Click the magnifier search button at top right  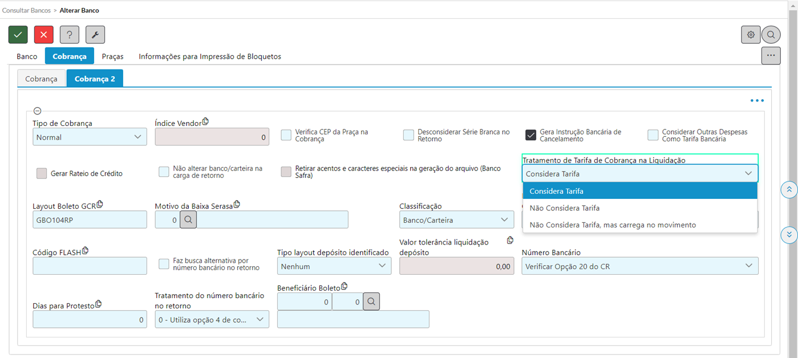[x=771, y=35]
